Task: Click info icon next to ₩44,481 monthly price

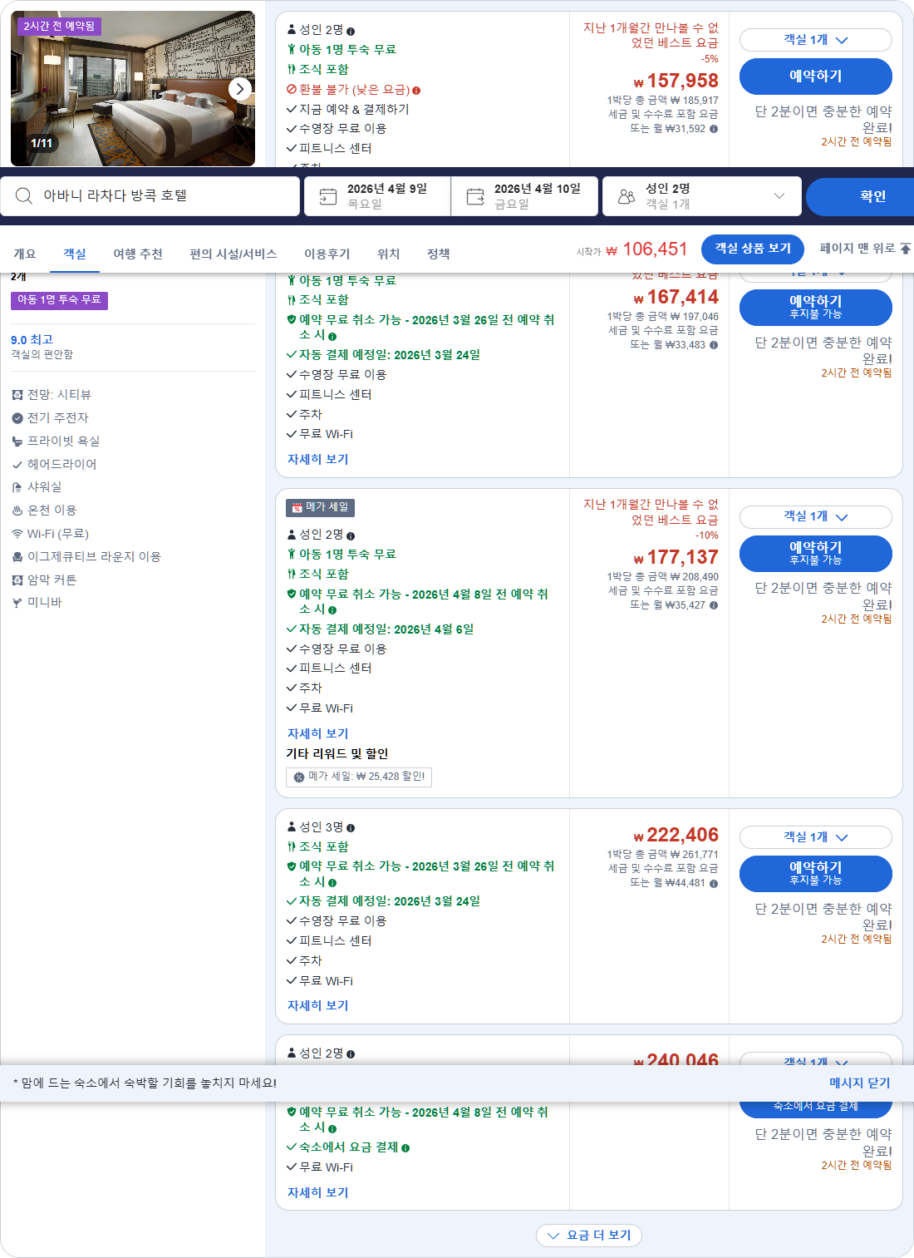Action: click(x=714, y=884)
